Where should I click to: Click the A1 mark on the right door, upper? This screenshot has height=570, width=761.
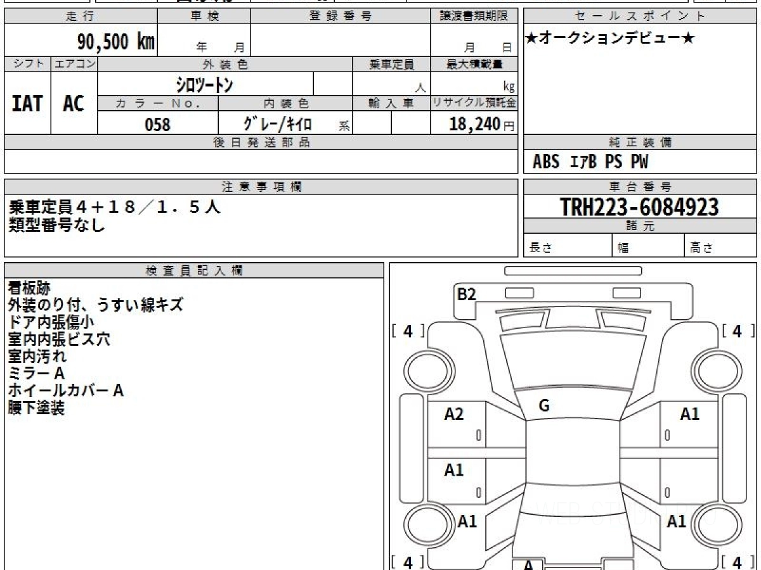[x=689, y=414]
